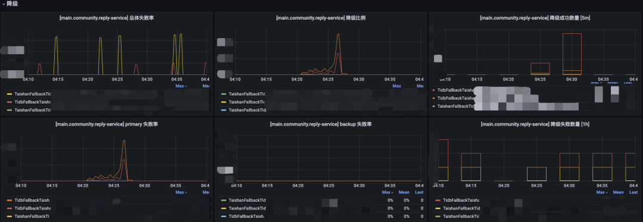The image size is (643, 222).
Task: Click green legend color swatch in backup 失败率 panel
Action: [223, 201]
